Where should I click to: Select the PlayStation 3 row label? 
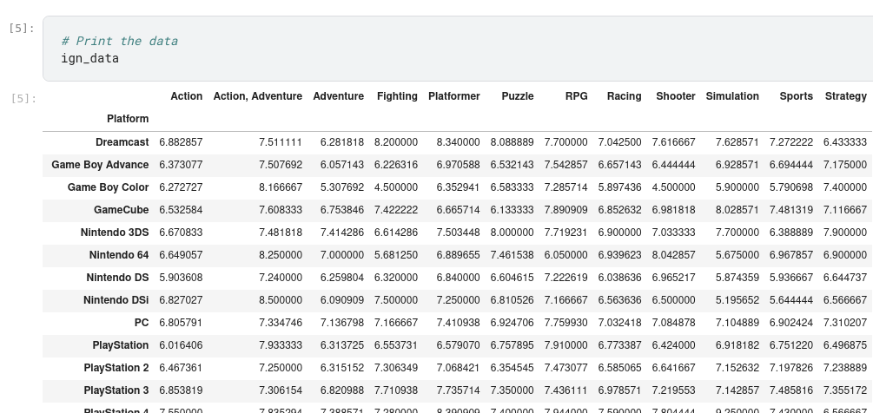click(x=116, y=390)
